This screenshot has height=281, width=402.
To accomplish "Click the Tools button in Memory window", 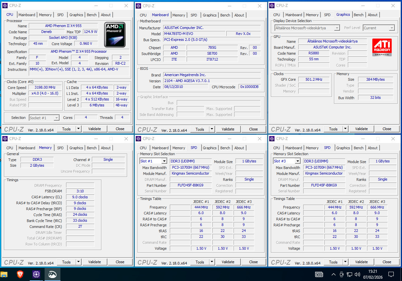I will (x=66, y=262).
